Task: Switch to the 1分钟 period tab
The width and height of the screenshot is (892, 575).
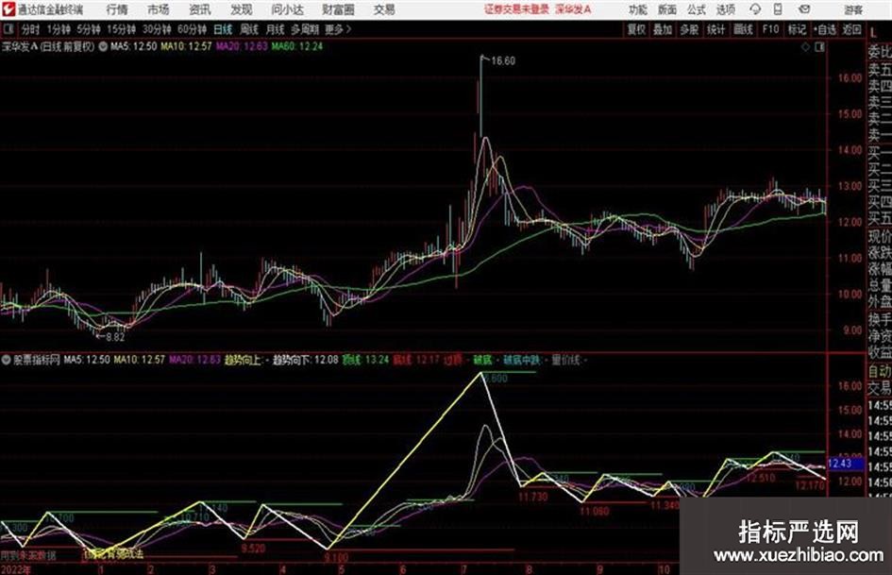Action: (59, 29)
